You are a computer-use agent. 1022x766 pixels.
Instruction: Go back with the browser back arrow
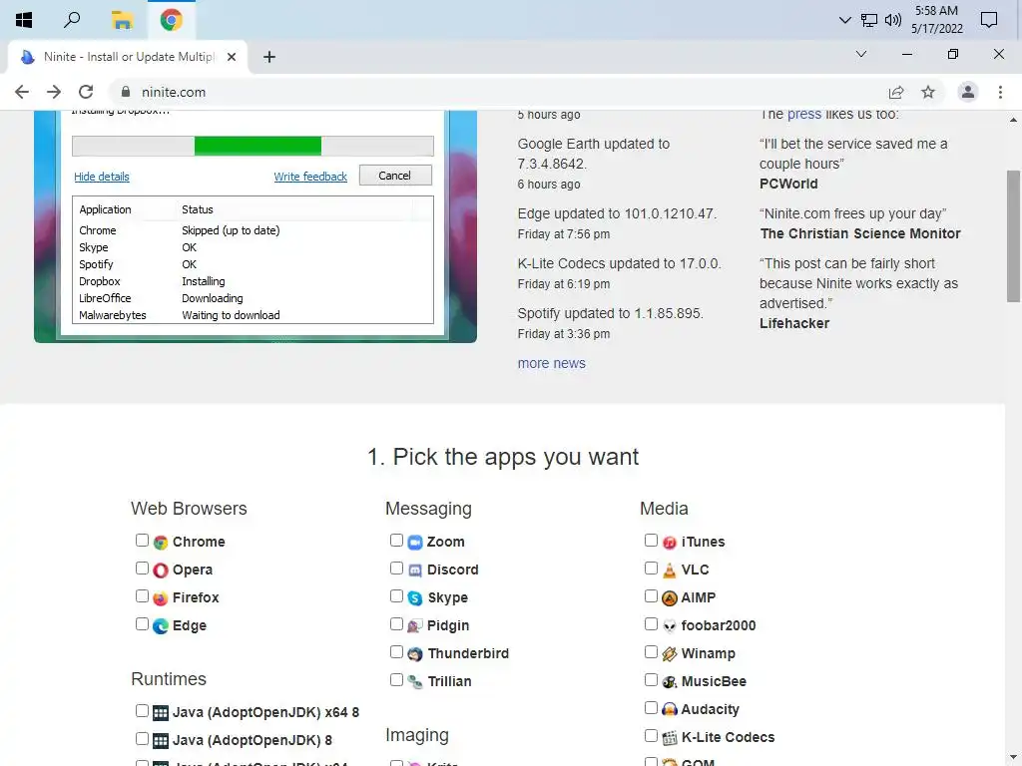click(x=22, y=92)
